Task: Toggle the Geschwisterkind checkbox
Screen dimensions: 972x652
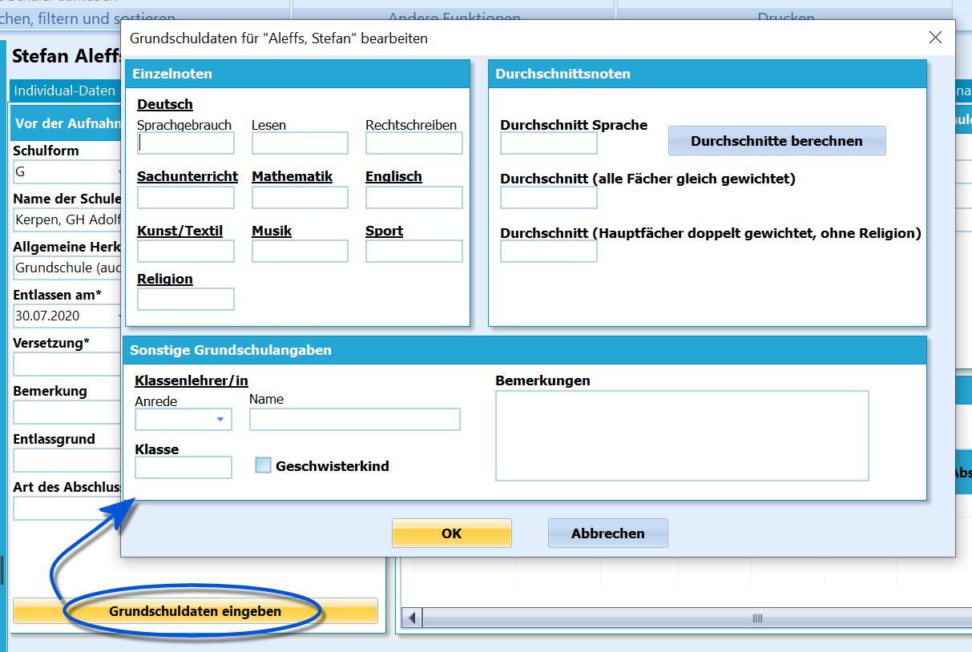Action: (x=263, y=465)
